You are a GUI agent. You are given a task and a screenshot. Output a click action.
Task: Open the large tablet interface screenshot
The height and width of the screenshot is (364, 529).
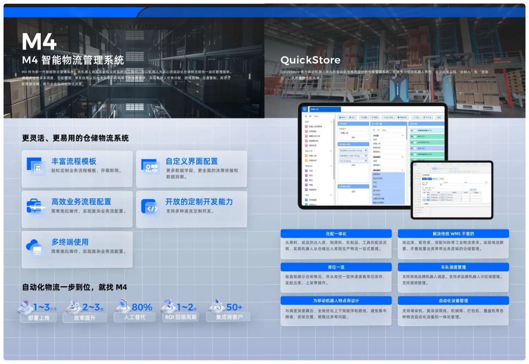point(373,156)
